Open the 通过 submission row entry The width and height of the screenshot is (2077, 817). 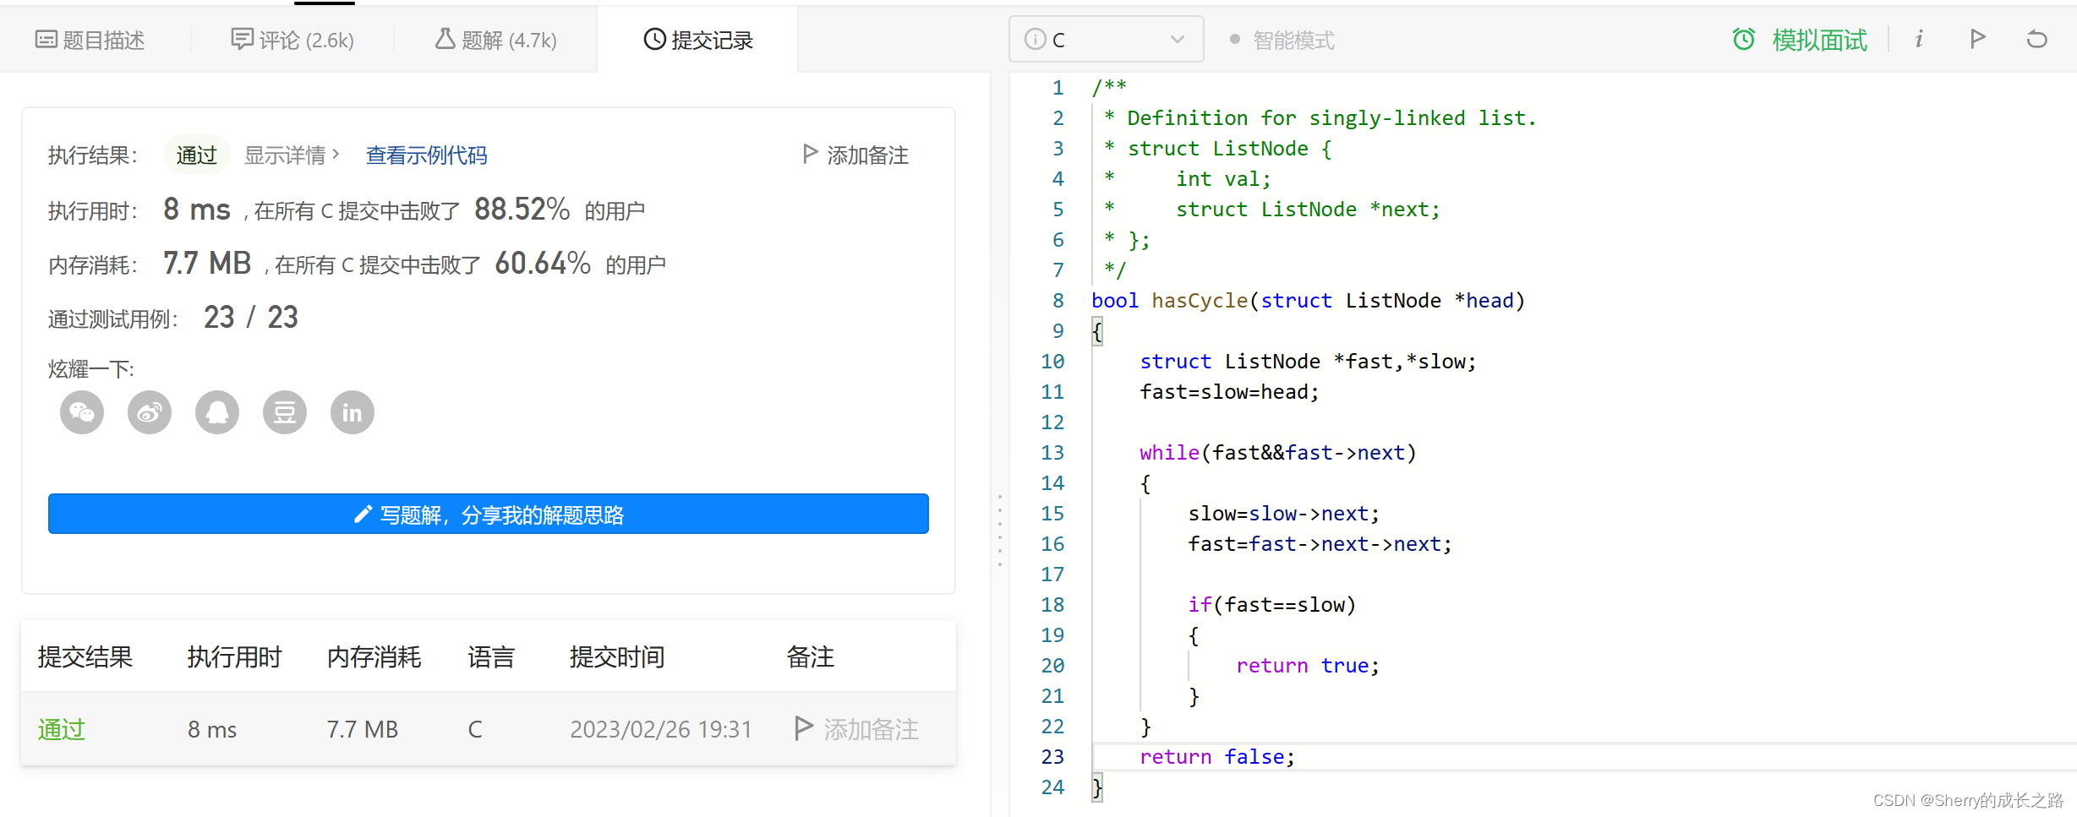[62, 729]
